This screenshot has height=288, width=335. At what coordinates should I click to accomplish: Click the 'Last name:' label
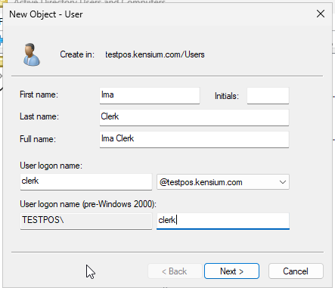pos(39,116)
